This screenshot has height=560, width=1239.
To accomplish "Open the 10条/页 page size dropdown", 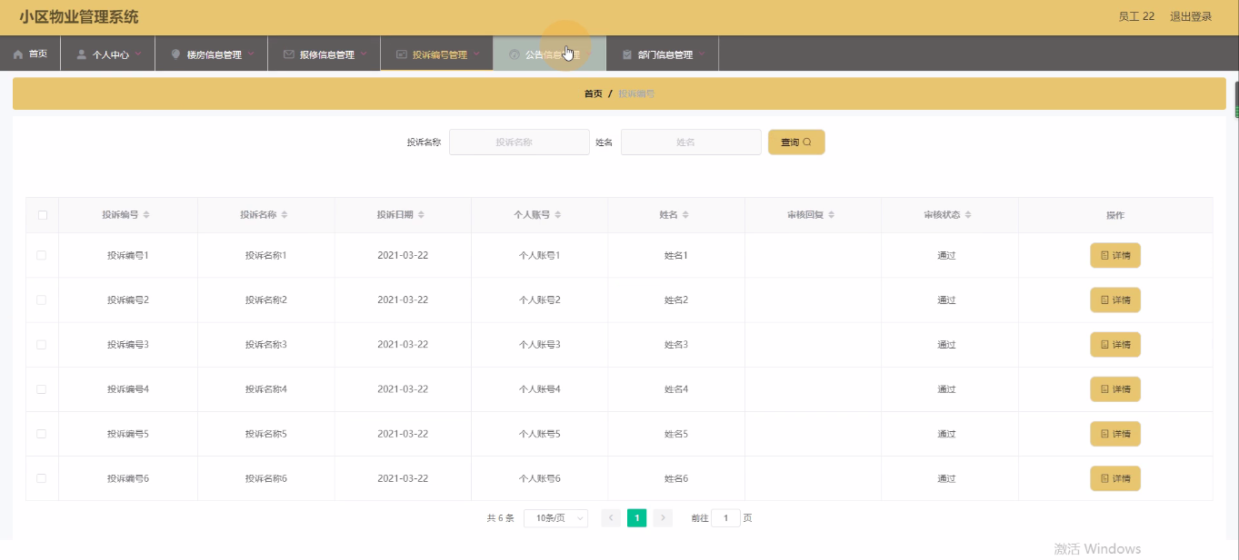I will (555, 518).
